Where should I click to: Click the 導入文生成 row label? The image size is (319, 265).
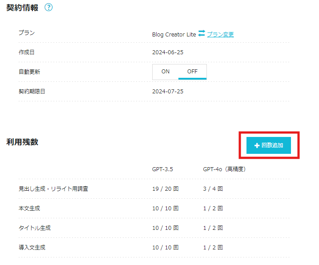(x=32, y=247)
